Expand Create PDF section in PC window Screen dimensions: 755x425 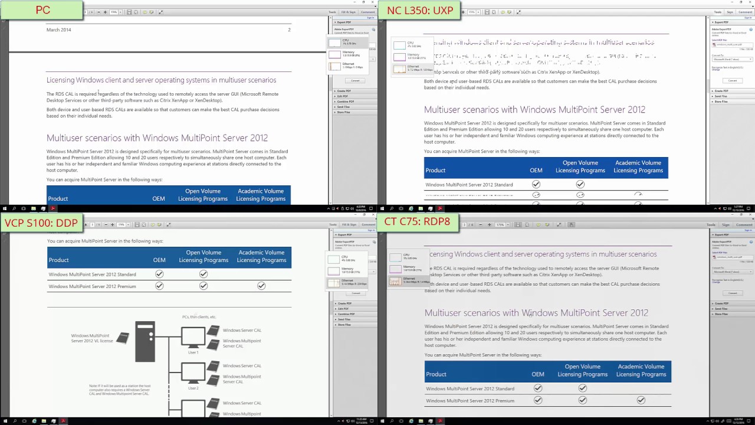tap(355, 91)
